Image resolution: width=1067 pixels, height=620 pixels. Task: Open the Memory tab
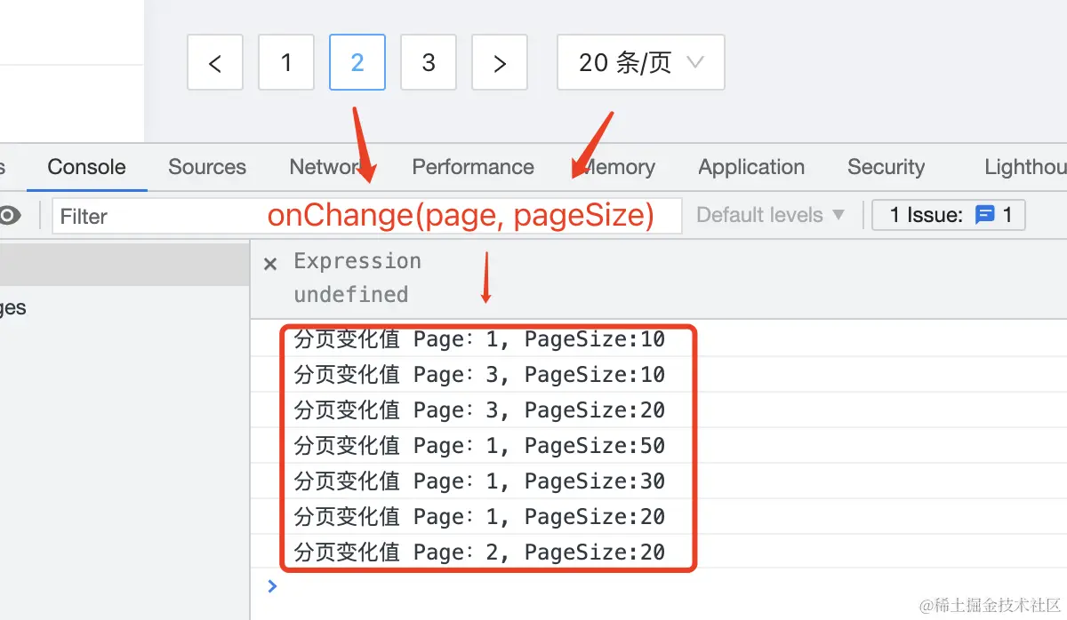[x=617, y=167]
